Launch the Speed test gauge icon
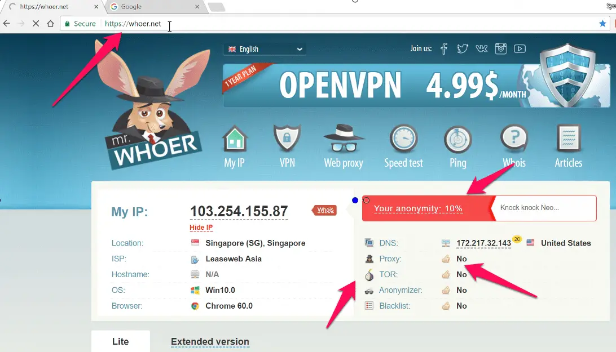Screen dimensions: 616x352 pos(403,139)
